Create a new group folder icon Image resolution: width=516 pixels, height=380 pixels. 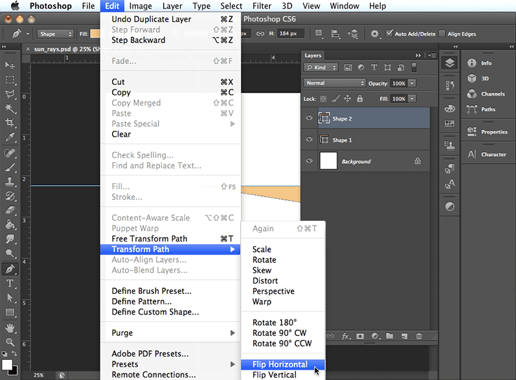(390, 336)
